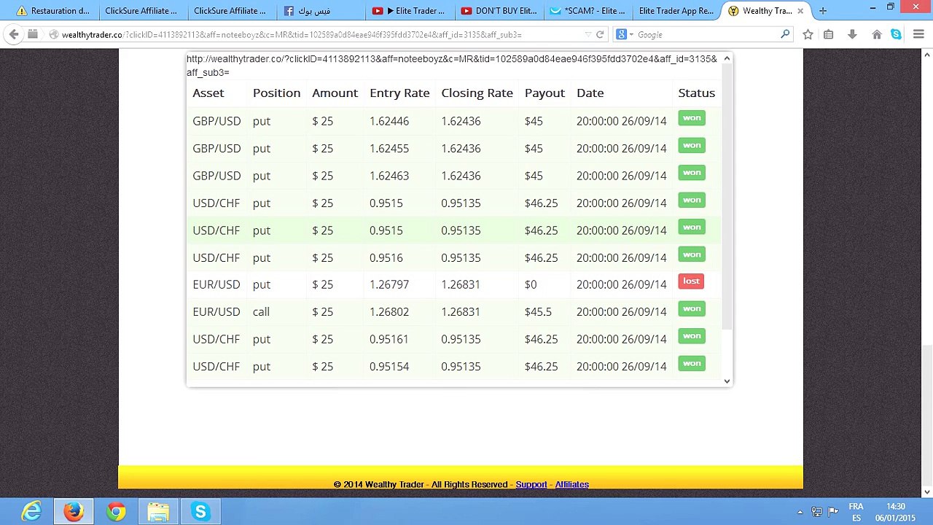This screenshot has width=933, height=525.
Task: Click the site identity globe icon
Action: click(x=53, y=34)
